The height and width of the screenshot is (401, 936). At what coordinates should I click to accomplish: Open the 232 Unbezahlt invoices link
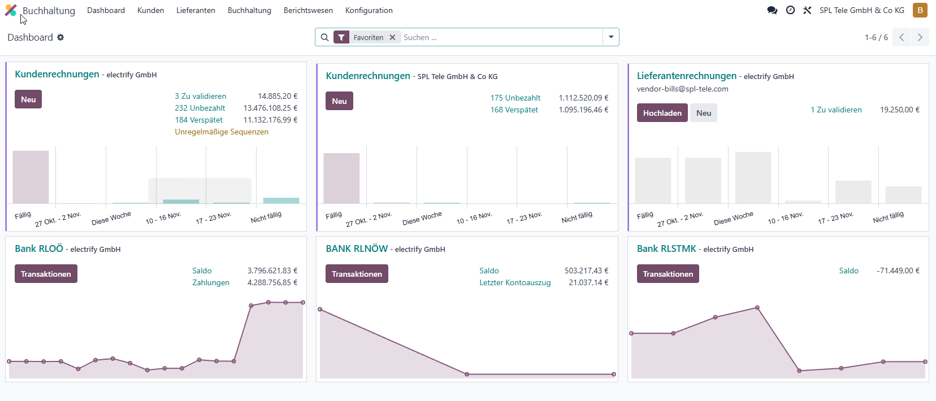[200, 108]
